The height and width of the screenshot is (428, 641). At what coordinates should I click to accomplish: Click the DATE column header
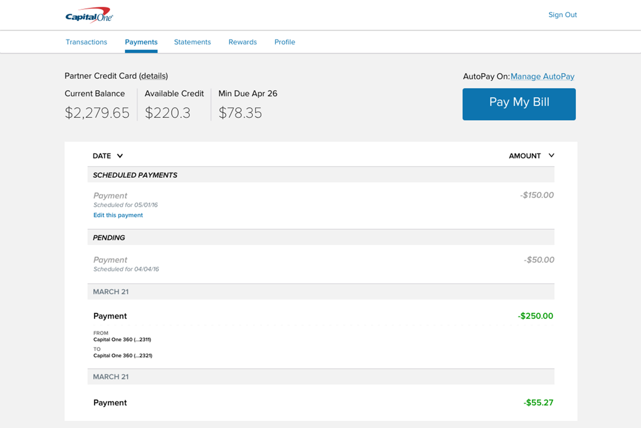102,156
